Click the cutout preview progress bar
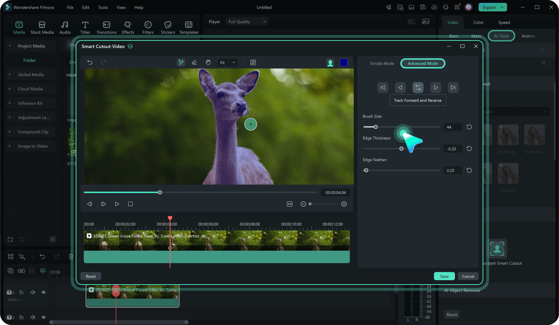The width and height of the screenshot is (559, 325). [x=201, y=192]
